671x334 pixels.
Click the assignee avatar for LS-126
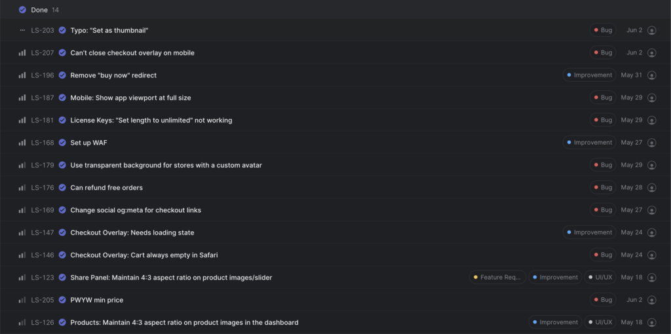[x=652, y=322]
